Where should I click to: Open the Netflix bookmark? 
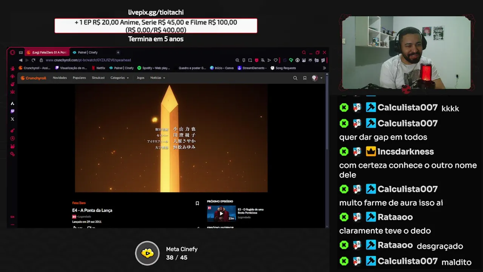(98, 68)
